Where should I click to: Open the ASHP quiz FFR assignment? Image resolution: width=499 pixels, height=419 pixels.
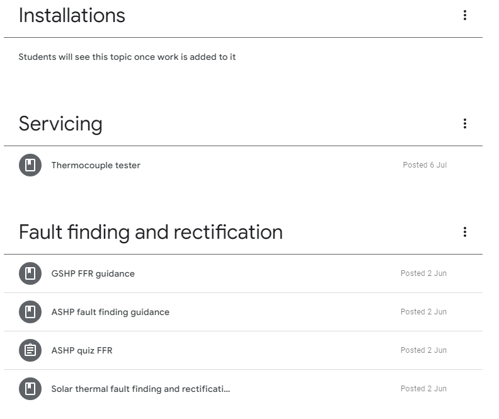pos(82,350)
